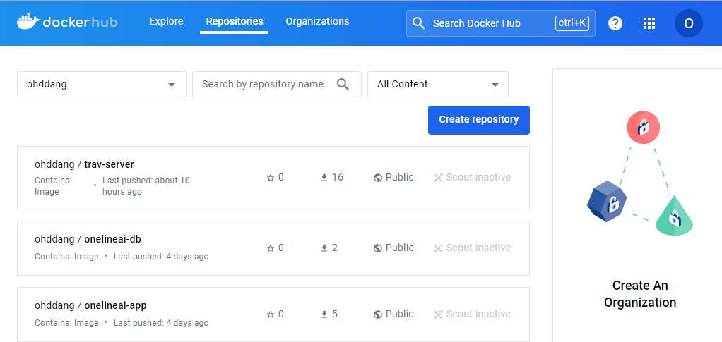Click the Public globe icon for onelineai-db
The height and width of the screenshot is (342, 722).
point(378,248)
